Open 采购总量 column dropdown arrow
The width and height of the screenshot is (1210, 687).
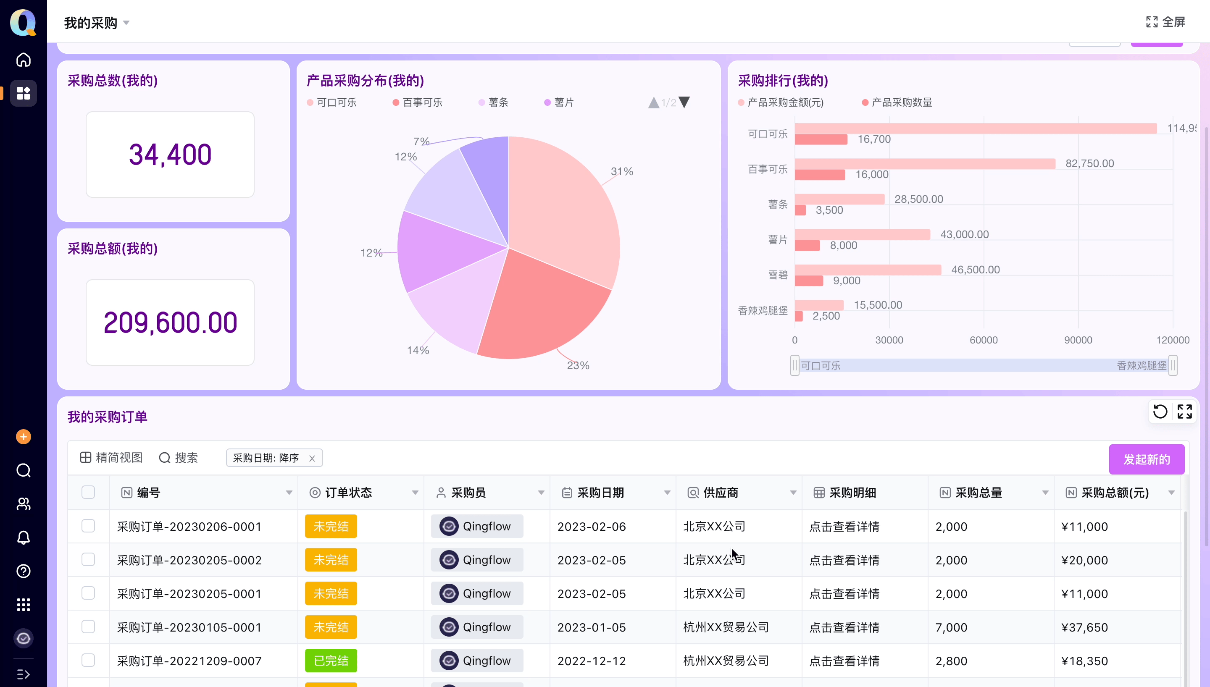pyautogui.click(x=1045, y=493)
